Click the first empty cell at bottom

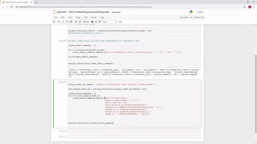point(134,131)
